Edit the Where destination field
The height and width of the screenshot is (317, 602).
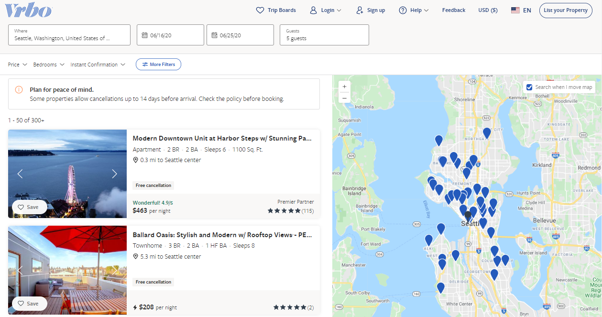(69, 35)
